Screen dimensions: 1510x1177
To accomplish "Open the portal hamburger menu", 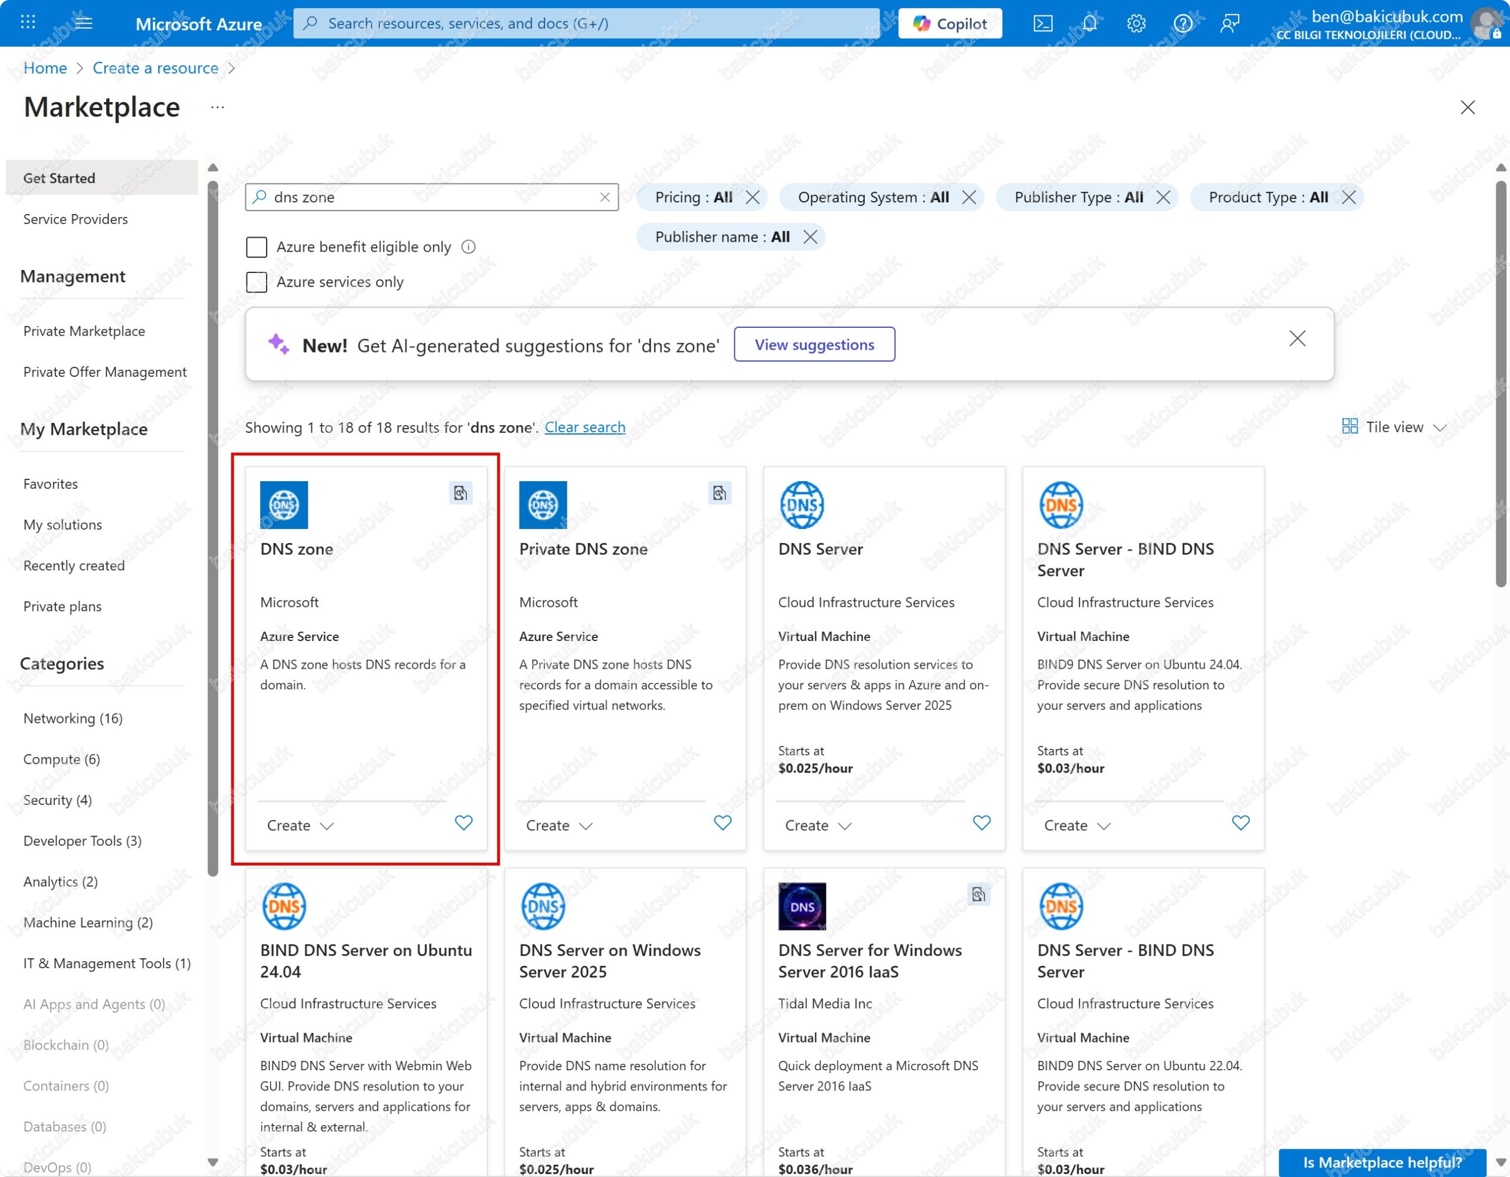I will pos(84,24).
